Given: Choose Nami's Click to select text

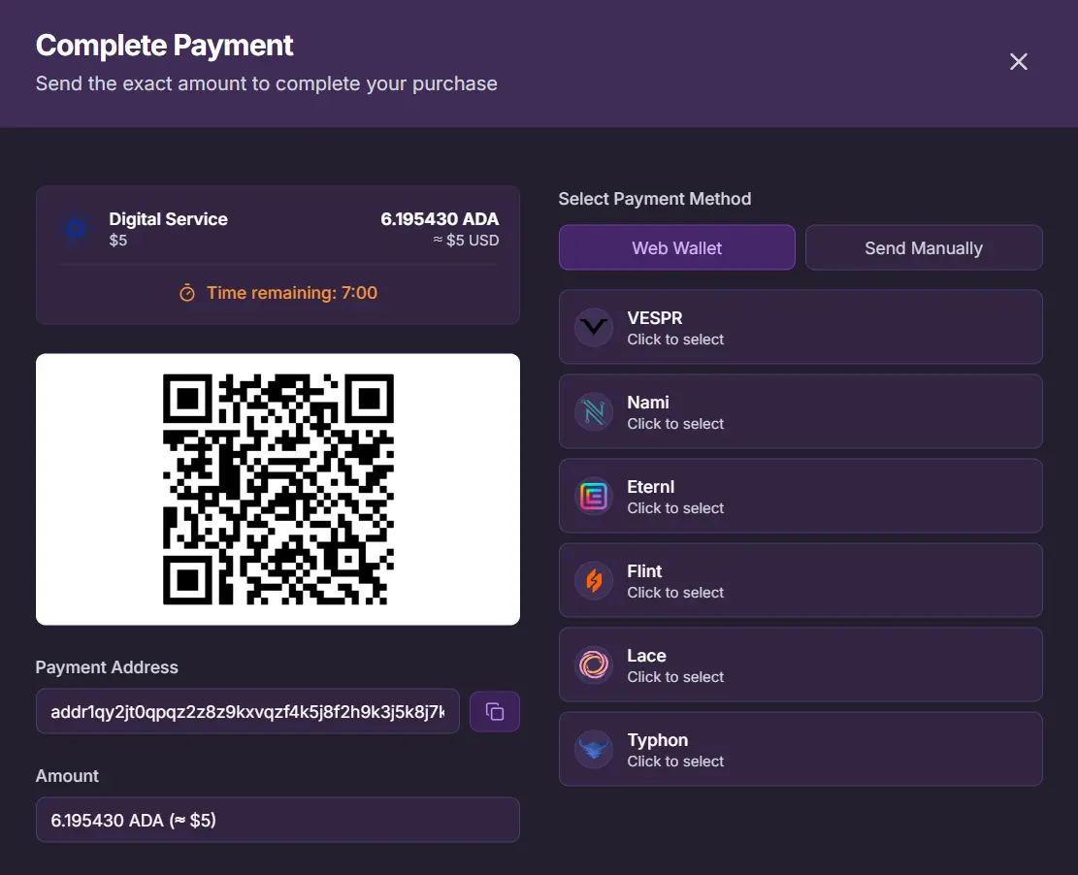Looking at the screenshot, I should (675, 424).
